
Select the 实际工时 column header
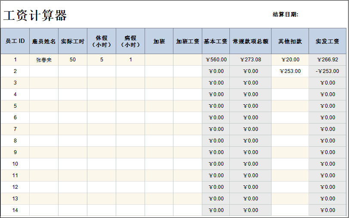click(73, 41)
